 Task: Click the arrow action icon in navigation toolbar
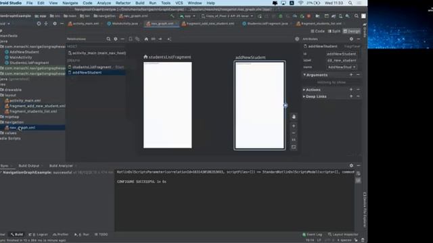(x=160, y=39)
